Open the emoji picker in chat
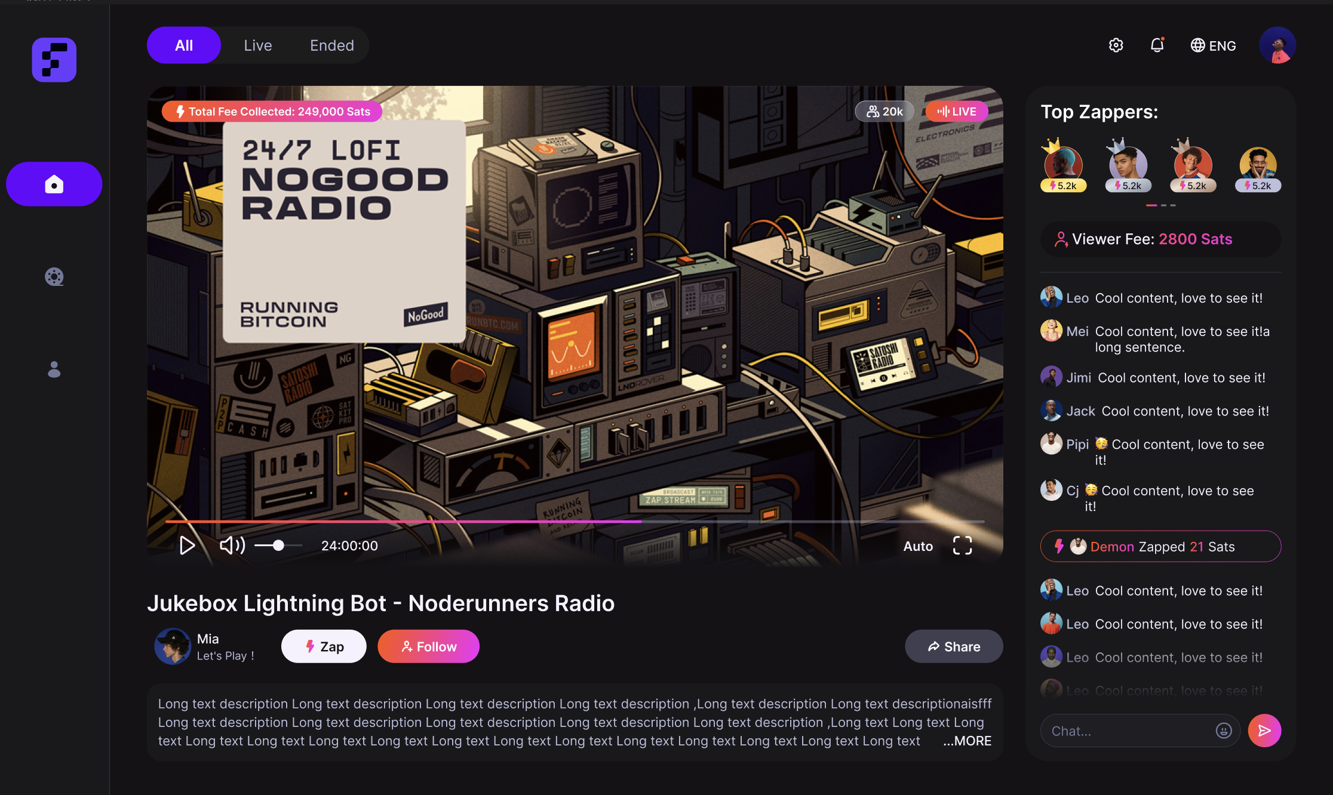This screenshot has height=795, width=1333. click(x=1223, y=731)
